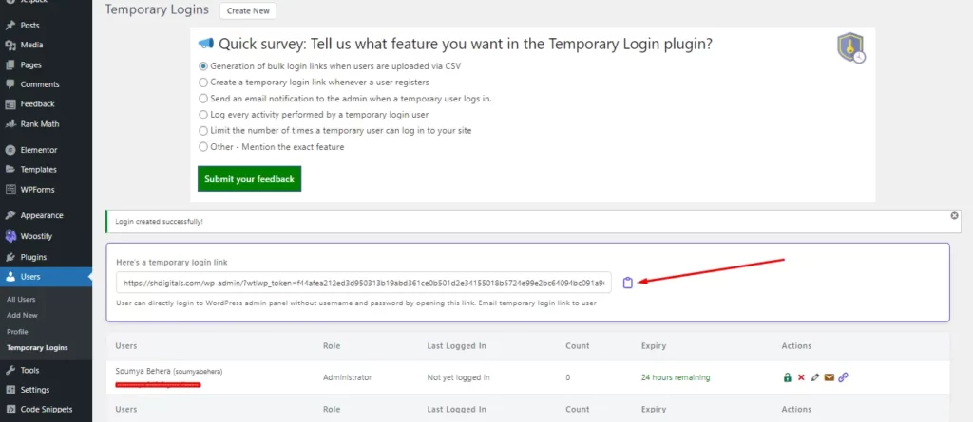This screenshot has width=973, height=422.
Task: Click the temporary login link URL field
Action: click(x=364, y=283)
